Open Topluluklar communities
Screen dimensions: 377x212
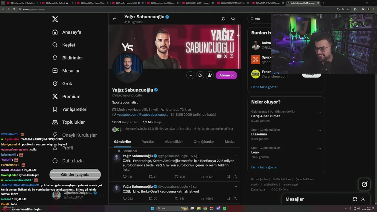[x=68, y=122]
